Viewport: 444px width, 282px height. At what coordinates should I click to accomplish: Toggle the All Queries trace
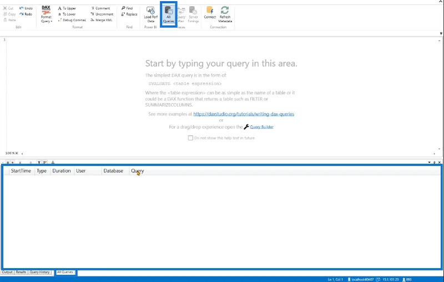169,15
